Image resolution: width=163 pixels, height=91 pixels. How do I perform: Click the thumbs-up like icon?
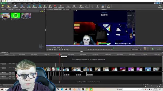(x=154, y=3)
